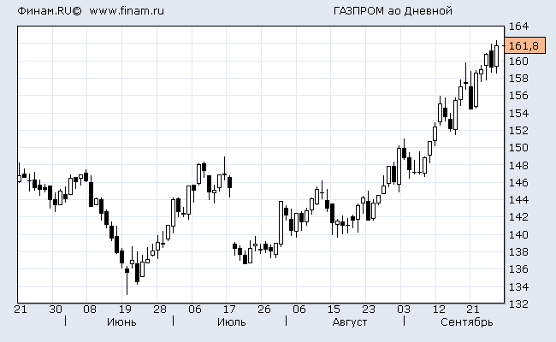Click the 140 price axis label

518,235
